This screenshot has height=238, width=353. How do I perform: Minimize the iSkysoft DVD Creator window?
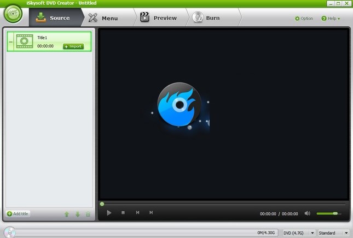(x=331, y=3)
